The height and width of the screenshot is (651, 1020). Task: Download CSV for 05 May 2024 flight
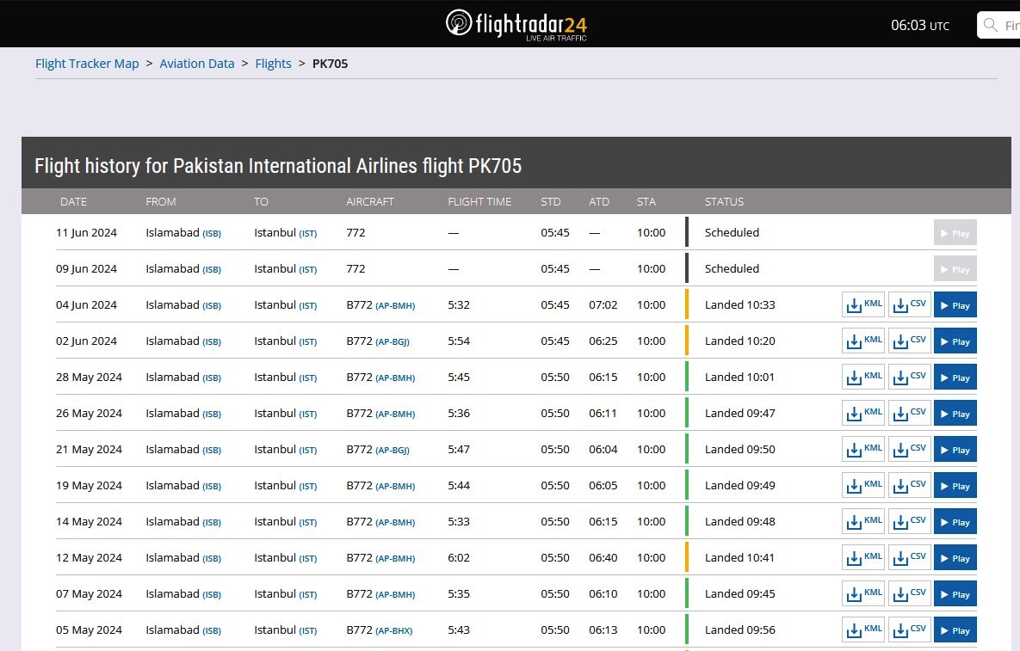click(910, 630)
